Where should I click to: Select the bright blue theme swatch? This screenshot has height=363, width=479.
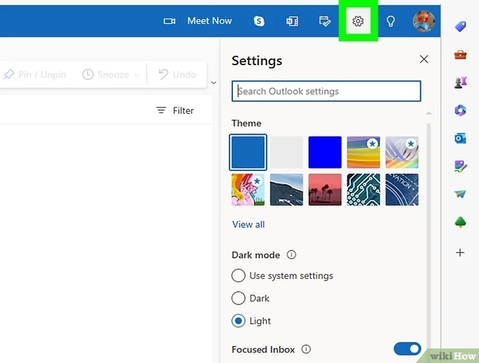point(325,152)
